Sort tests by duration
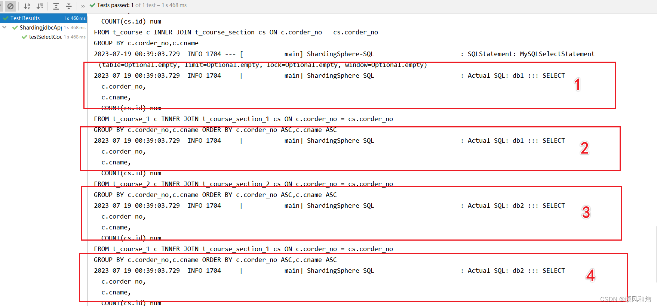 pyautogui.click(x=40, y=6)
